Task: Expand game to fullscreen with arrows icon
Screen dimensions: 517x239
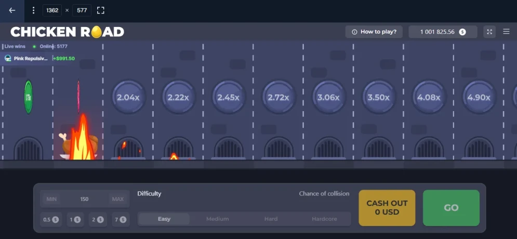Action: click(x=489, y=32)
